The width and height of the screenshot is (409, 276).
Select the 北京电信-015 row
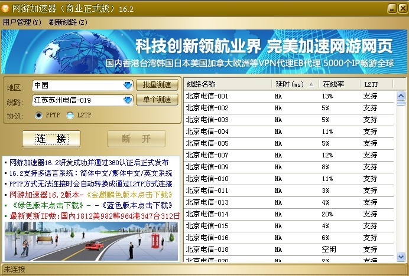(289, 226)
